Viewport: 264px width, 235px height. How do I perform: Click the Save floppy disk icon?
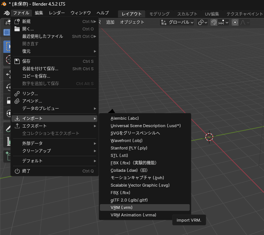(17, 61)
